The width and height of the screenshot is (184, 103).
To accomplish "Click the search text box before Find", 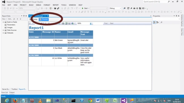I will pyautogui.click(x=98, y=23).
